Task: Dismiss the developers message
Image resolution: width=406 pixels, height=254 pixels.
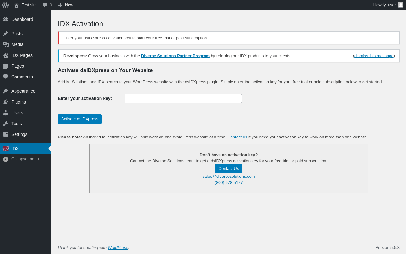Action: [x=374, y=56]
